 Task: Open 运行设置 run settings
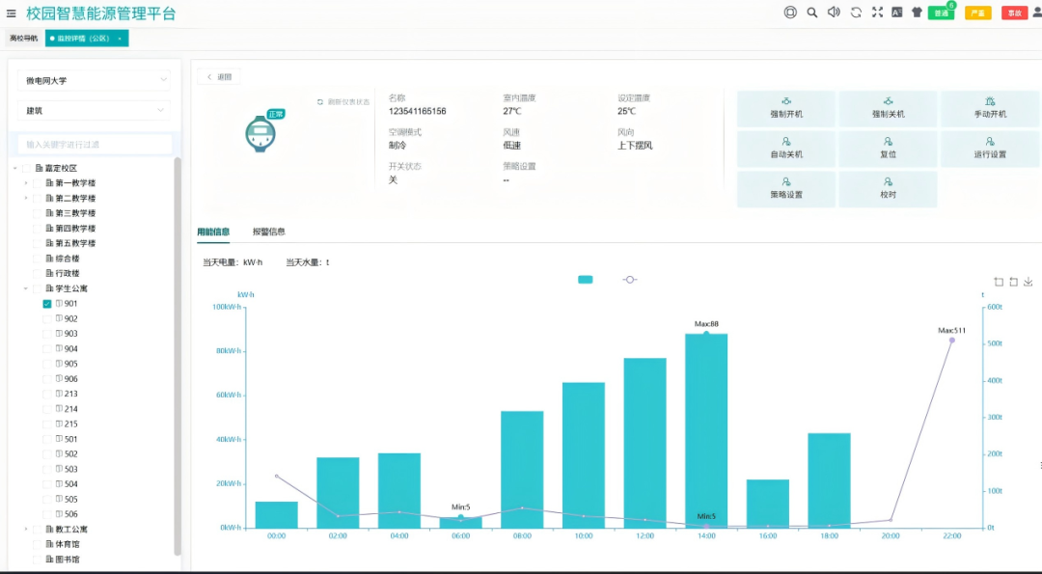click(990, 149)
